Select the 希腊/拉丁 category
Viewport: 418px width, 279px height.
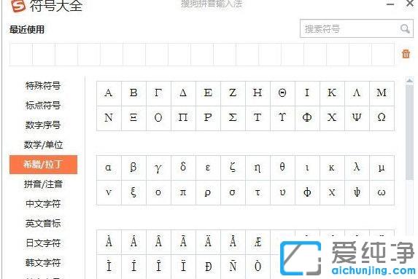[x=43, y=165]
